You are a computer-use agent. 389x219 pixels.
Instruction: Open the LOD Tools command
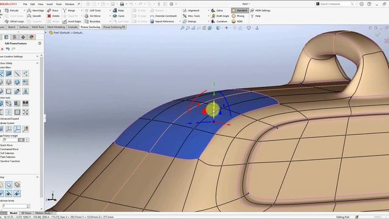[x=93, y=10]
